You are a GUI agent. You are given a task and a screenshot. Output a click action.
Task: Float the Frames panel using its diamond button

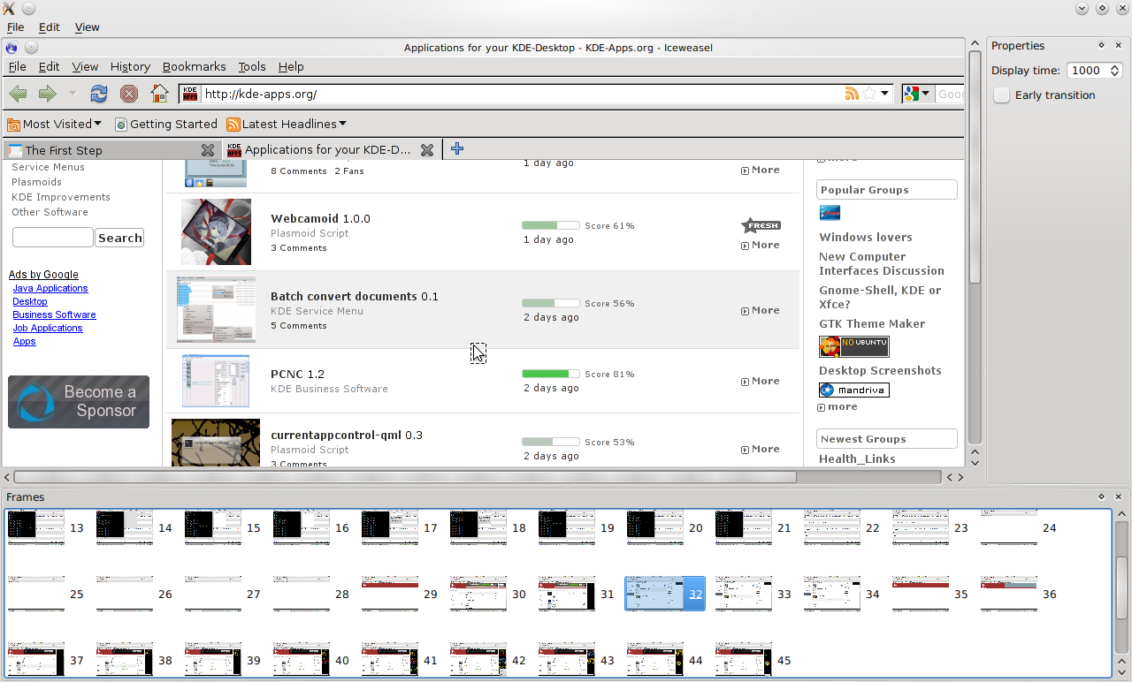(x=1101, y=497)
